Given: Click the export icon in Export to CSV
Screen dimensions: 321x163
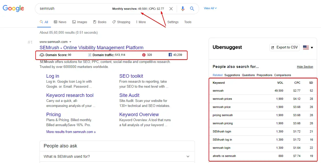Looking at the screenshot, I should [x=273, y=47].
